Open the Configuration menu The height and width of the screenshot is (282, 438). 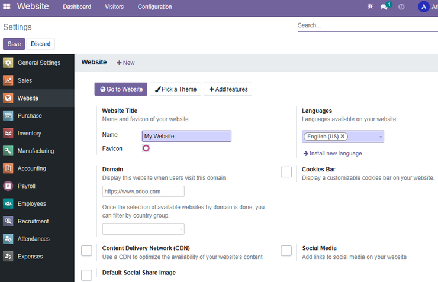tap(154, 7)
